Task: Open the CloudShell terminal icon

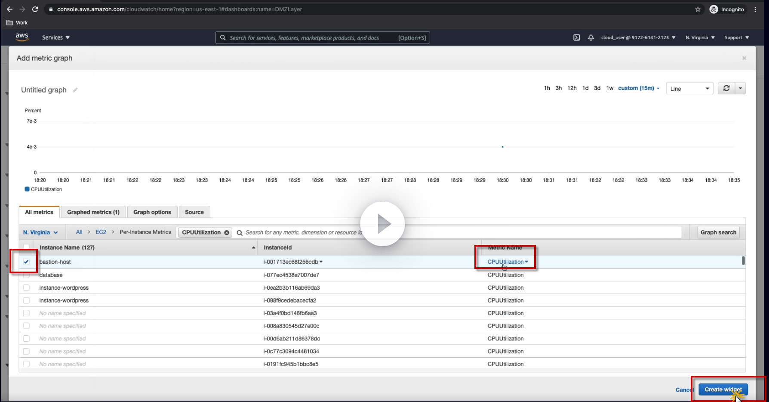Action: pos(576,37)
